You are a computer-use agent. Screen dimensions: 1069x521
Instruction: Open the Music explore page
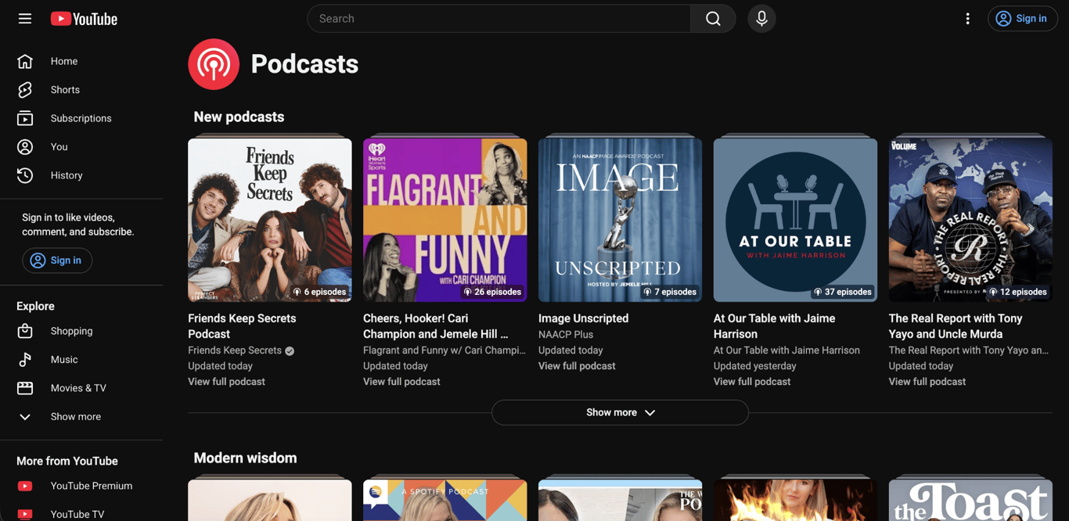(x=63, y=359)
